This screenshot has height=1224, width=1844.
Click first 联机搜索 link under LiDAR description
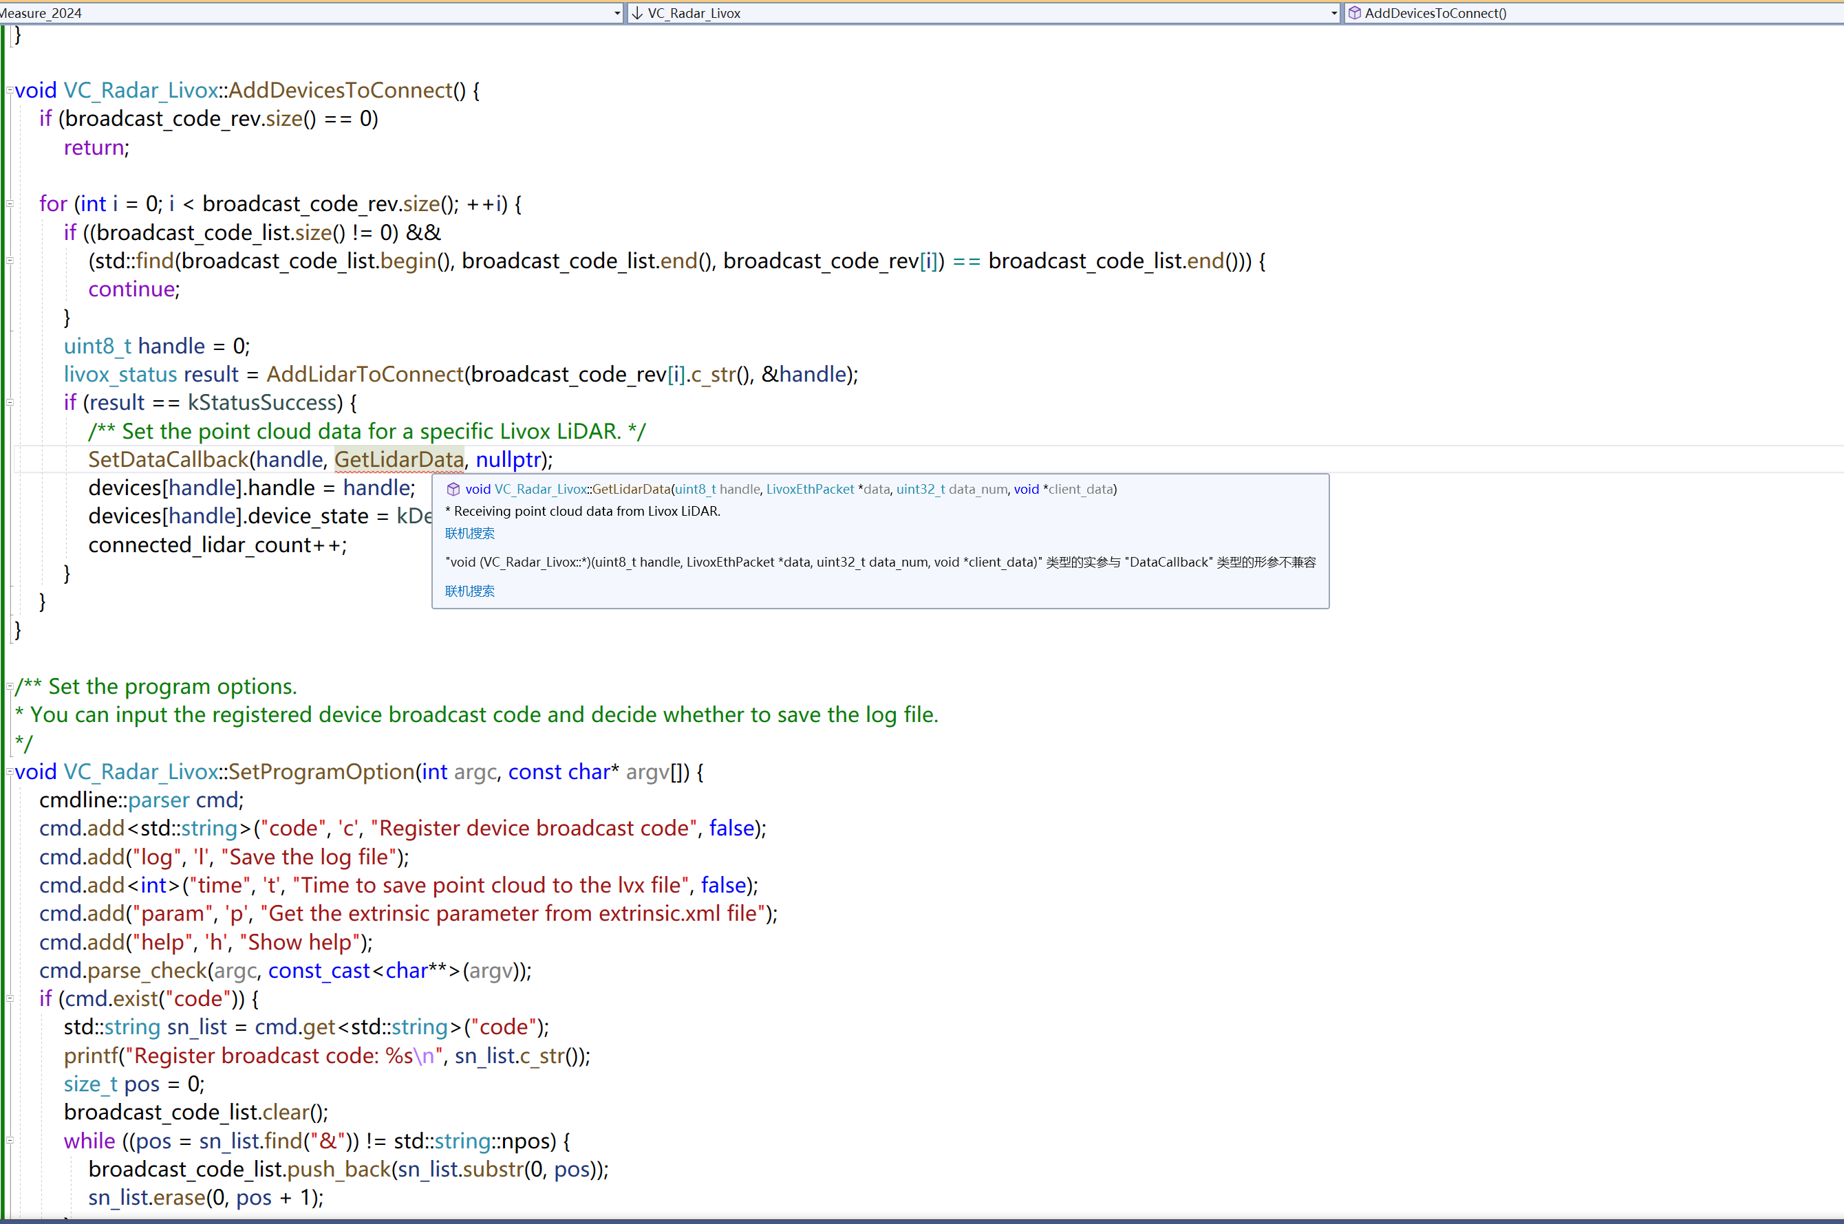tap(469, 533)
